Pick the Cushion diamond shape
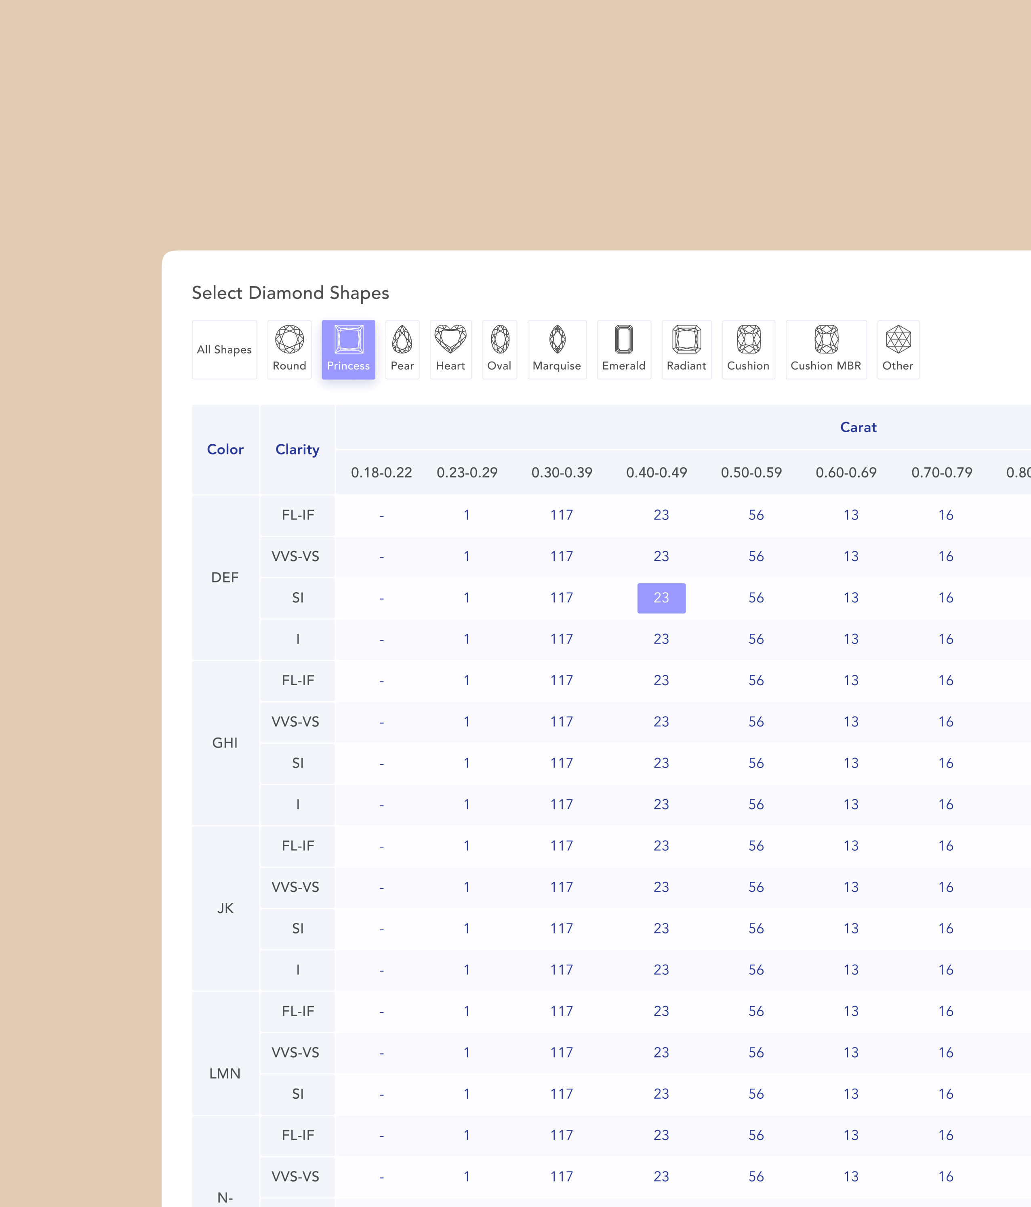The width and height of the screenshot is (1031, 1207). (748, 349)
